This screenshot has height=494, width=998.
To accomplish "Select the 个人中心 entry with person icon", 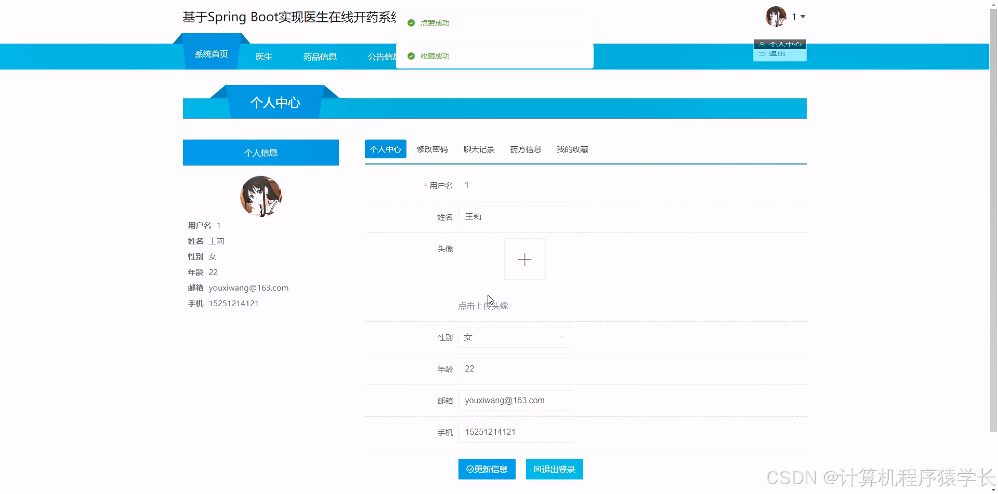I will [779, 44].
